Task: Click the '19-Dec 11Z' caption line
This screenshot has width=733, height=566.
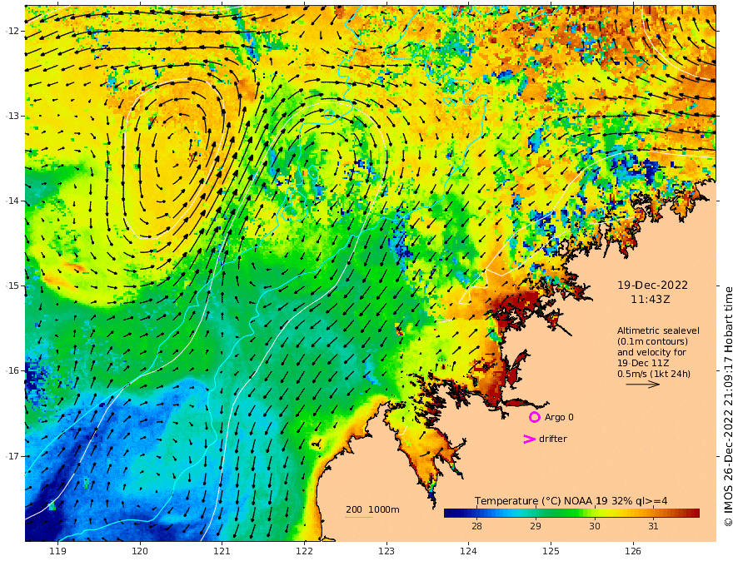Action: point(643,363)
